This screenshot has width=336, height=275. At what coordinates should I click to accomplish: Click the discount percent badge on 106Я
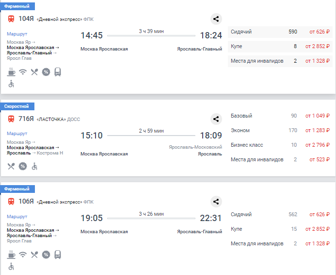46,255
